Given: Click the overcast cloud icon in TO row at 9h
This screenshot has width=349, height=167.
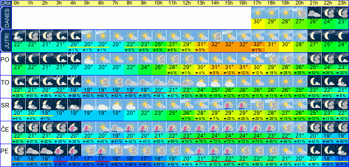Looking at the screenshot, I should tap(145, 81).
